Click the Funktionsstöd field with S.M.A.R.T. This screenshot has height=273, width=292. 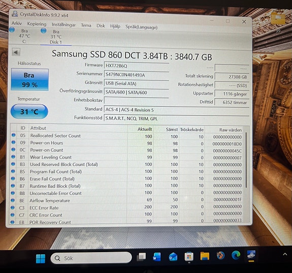pyautogui.click(x=176, y=118)
